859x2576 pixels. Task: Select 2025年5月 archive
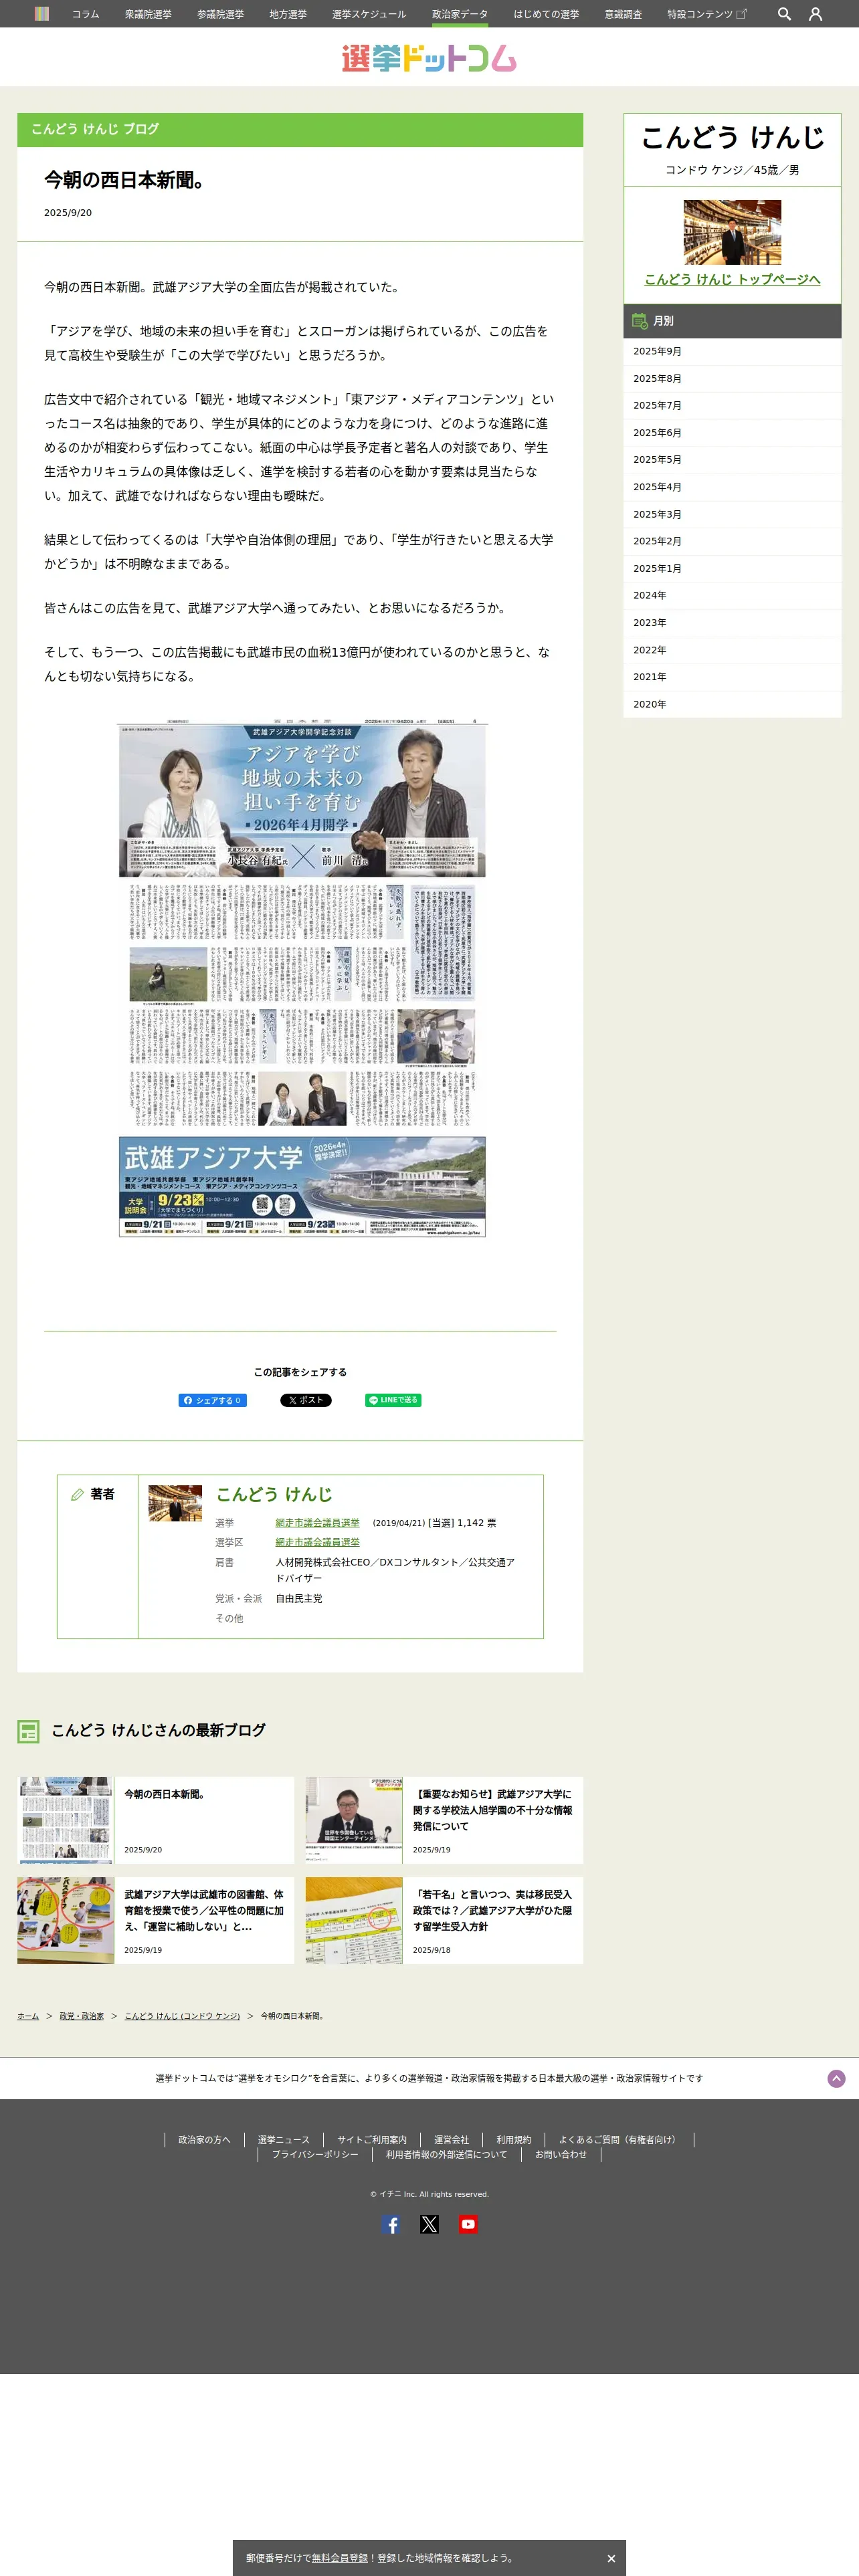tap(732, 460)
